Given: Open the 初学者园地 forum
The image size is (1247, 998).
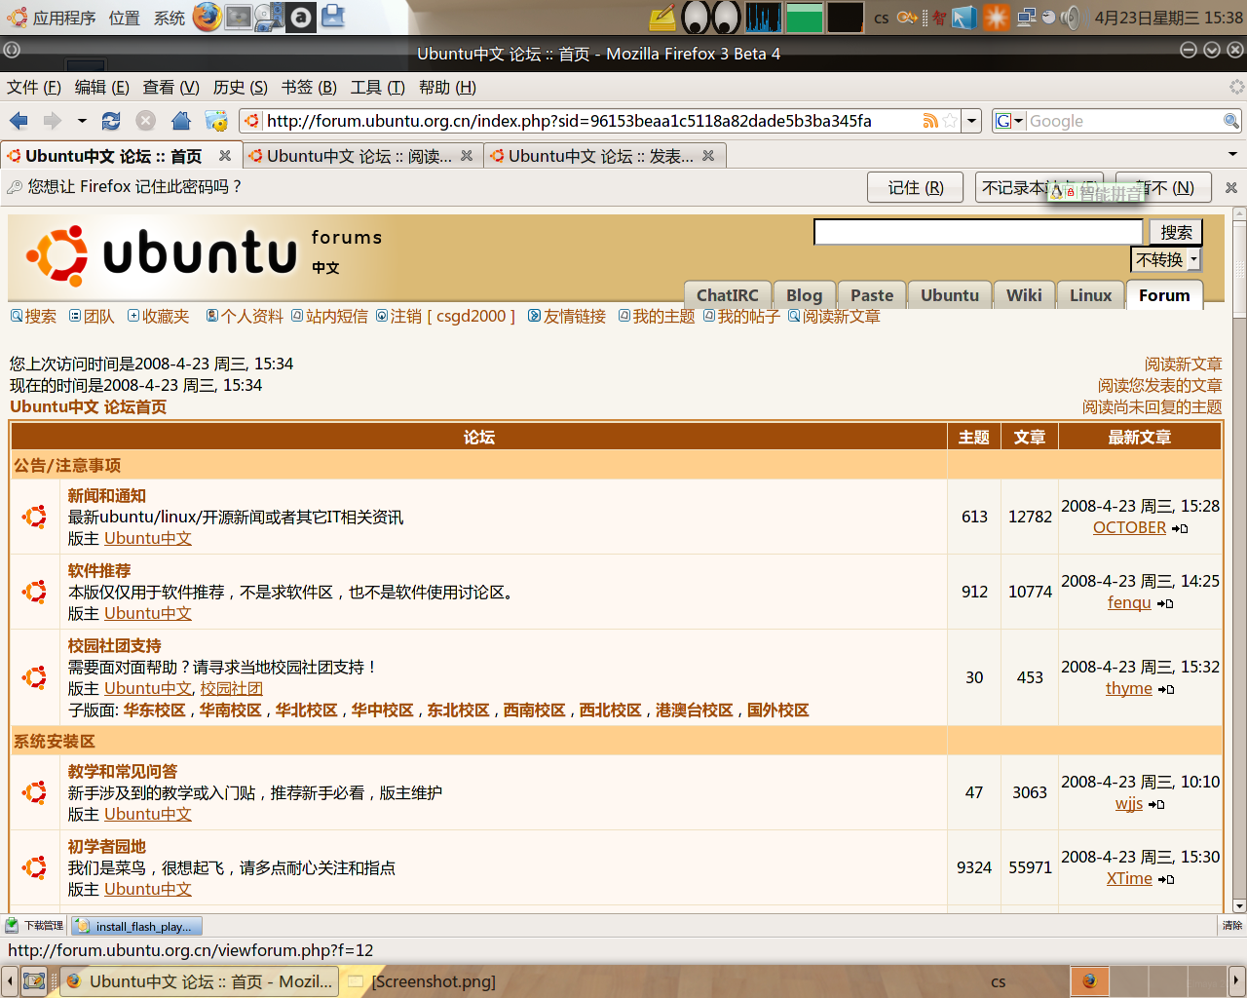Looking at the screenshot, I should pyautogui.click(x=107, y=846).
